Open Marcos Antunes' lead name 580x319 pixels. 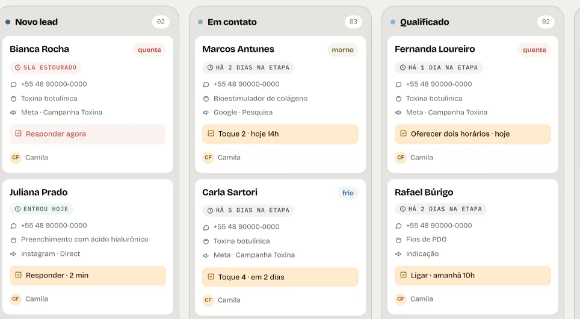tap(238, 49)
